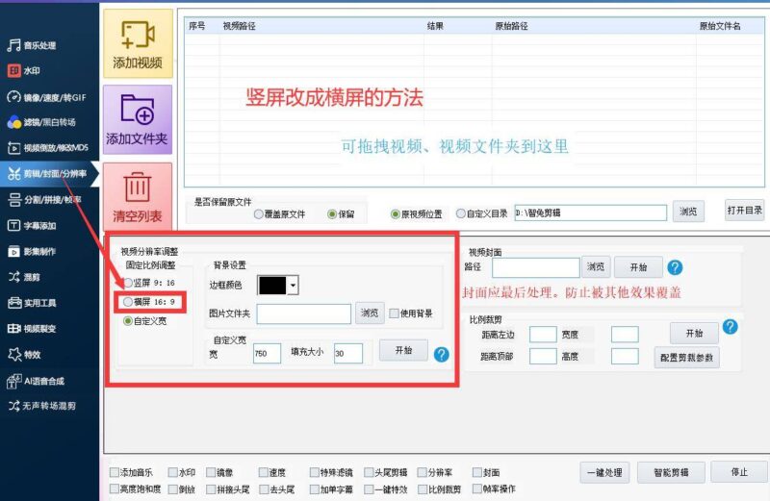Click the 视频路径 column header
This screenshot has width=770, height=501.
(239, 26)
